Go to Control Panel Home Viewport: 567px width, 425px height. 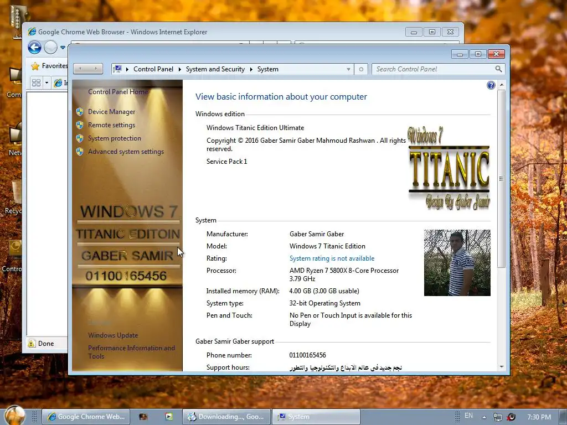coord(118,92)
